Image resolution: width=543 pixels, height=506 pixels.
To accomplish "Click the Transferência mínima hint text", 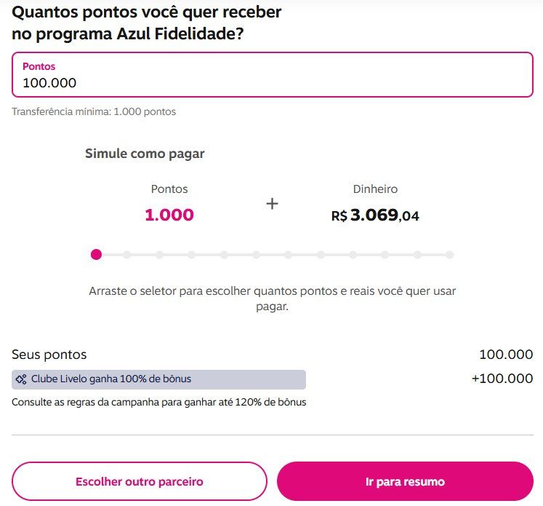I will pyautogui.click(x=94, y=111).
